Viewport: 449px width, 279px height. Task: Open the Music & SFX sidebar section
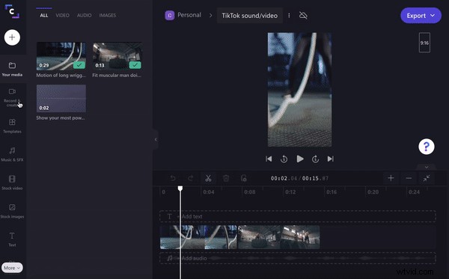[x=12, y=154]
